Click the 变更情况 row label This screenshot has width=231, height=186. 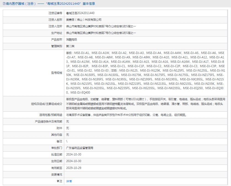point(57,174)
